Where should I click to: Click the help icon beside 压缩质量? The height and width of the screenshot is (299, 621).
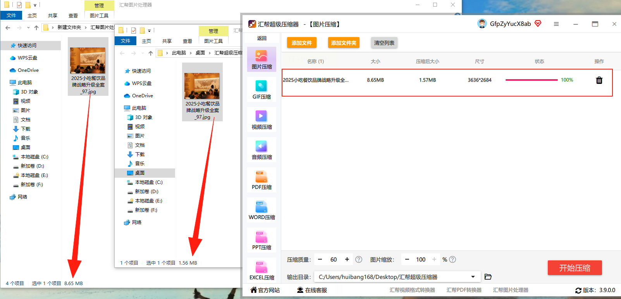tap(359, 260)
